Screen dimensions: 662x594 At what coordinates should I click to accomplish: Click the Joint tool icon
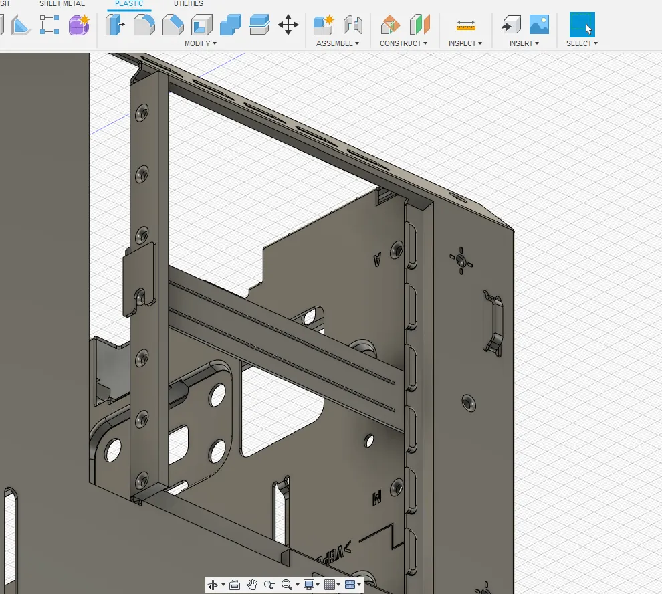352,25
